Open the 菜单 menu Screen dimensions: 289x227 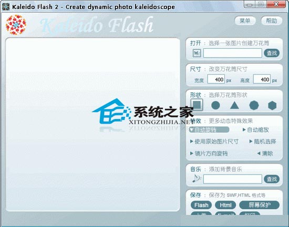pos(245,21)
